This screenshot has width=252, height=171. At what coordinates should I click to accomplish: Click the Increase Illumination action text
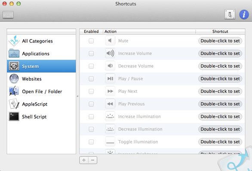[x=139, y=116]
